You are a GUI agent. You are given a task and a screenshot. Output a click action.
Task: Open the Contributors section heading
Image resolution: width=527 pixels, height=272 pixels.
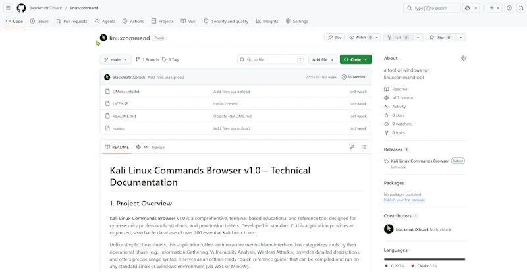tap(398, 216)
